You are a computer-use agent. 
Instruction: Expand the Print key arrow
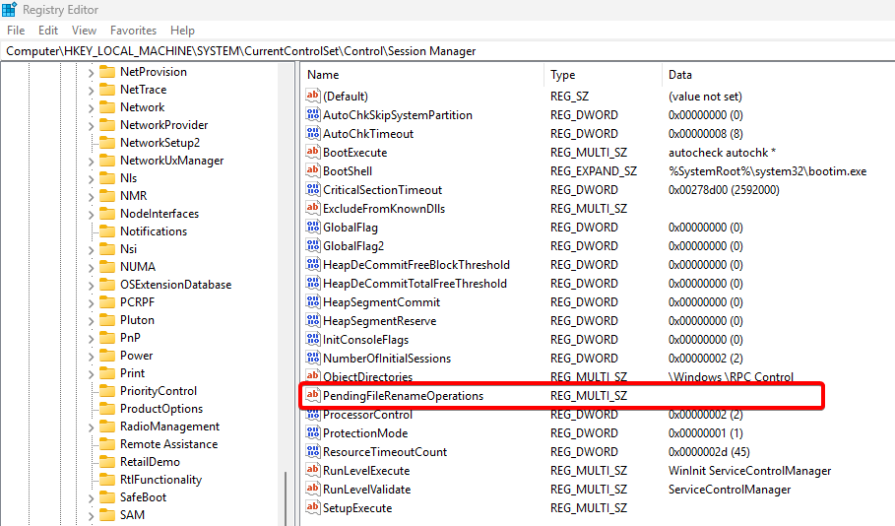[91, 373]
